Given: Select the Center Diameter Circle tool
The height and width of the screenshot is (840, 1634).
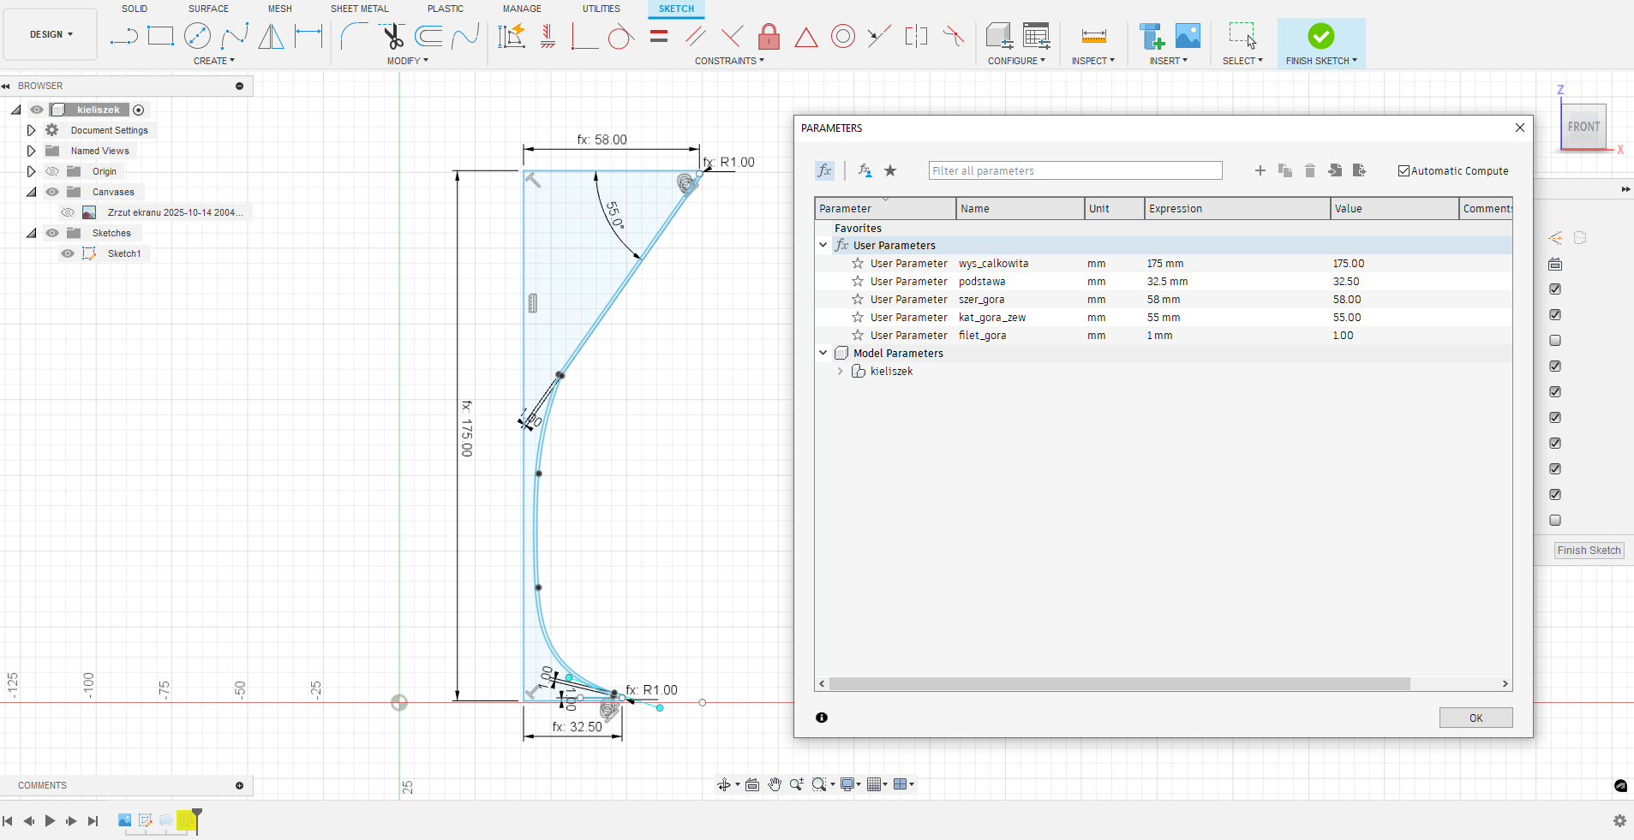Looking at the screenshot, I should pos(197,36).
